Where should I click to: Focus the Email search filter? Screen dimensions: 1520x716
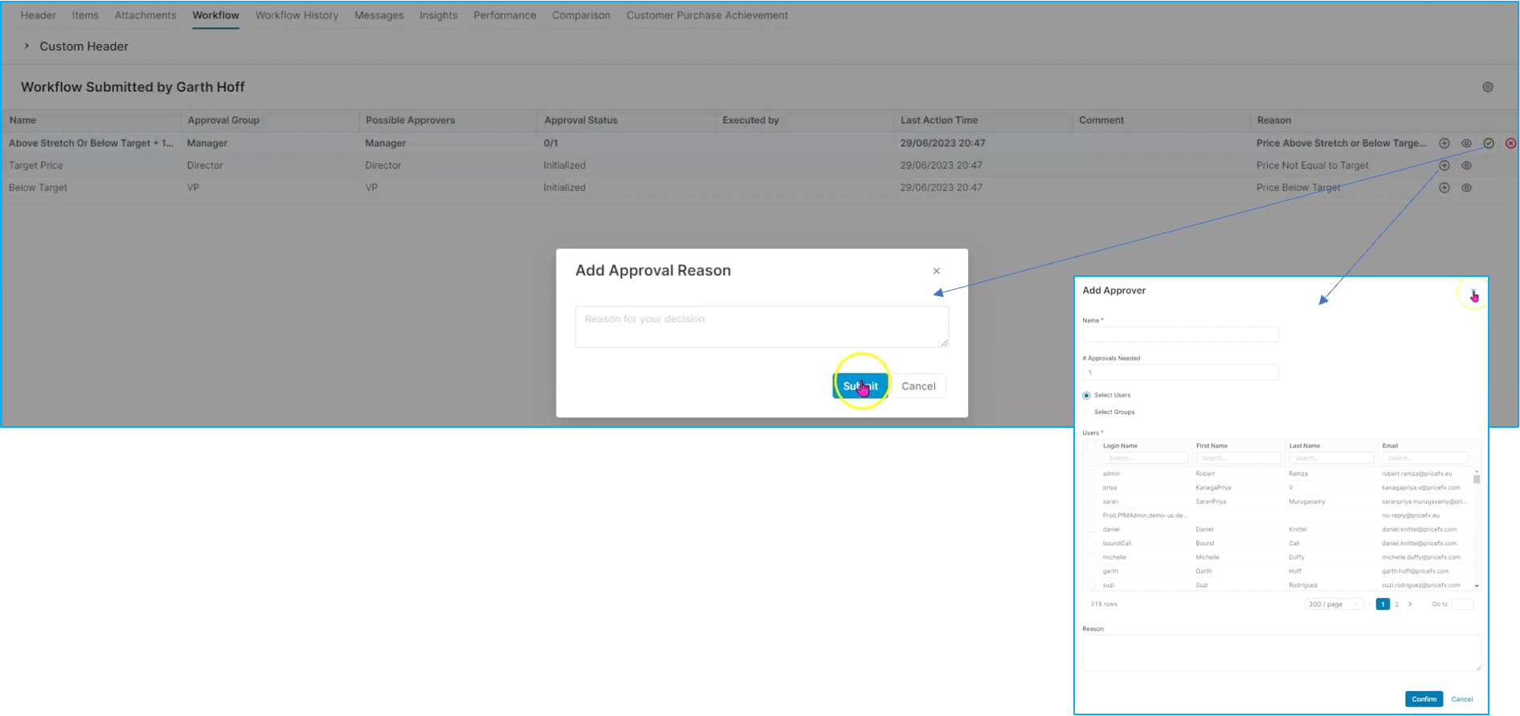(1425, 458)
